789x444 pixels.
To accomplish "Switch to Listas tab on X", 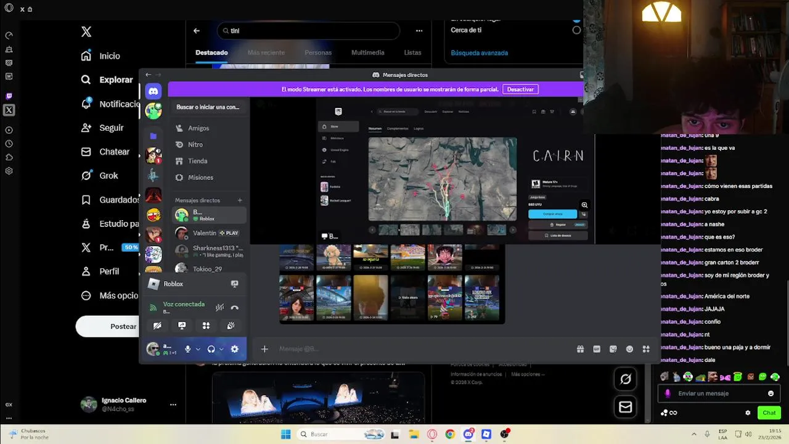I will click(x=412, y=52).
